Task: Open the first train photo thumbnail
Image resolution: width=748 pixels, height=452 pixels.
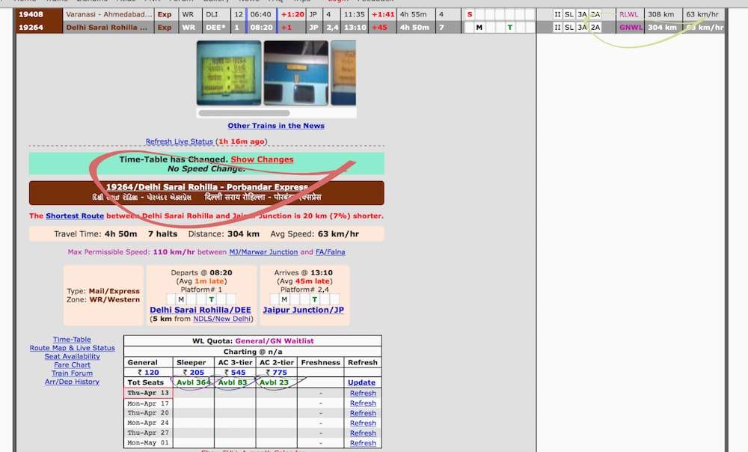Action: tap(229, 73)
